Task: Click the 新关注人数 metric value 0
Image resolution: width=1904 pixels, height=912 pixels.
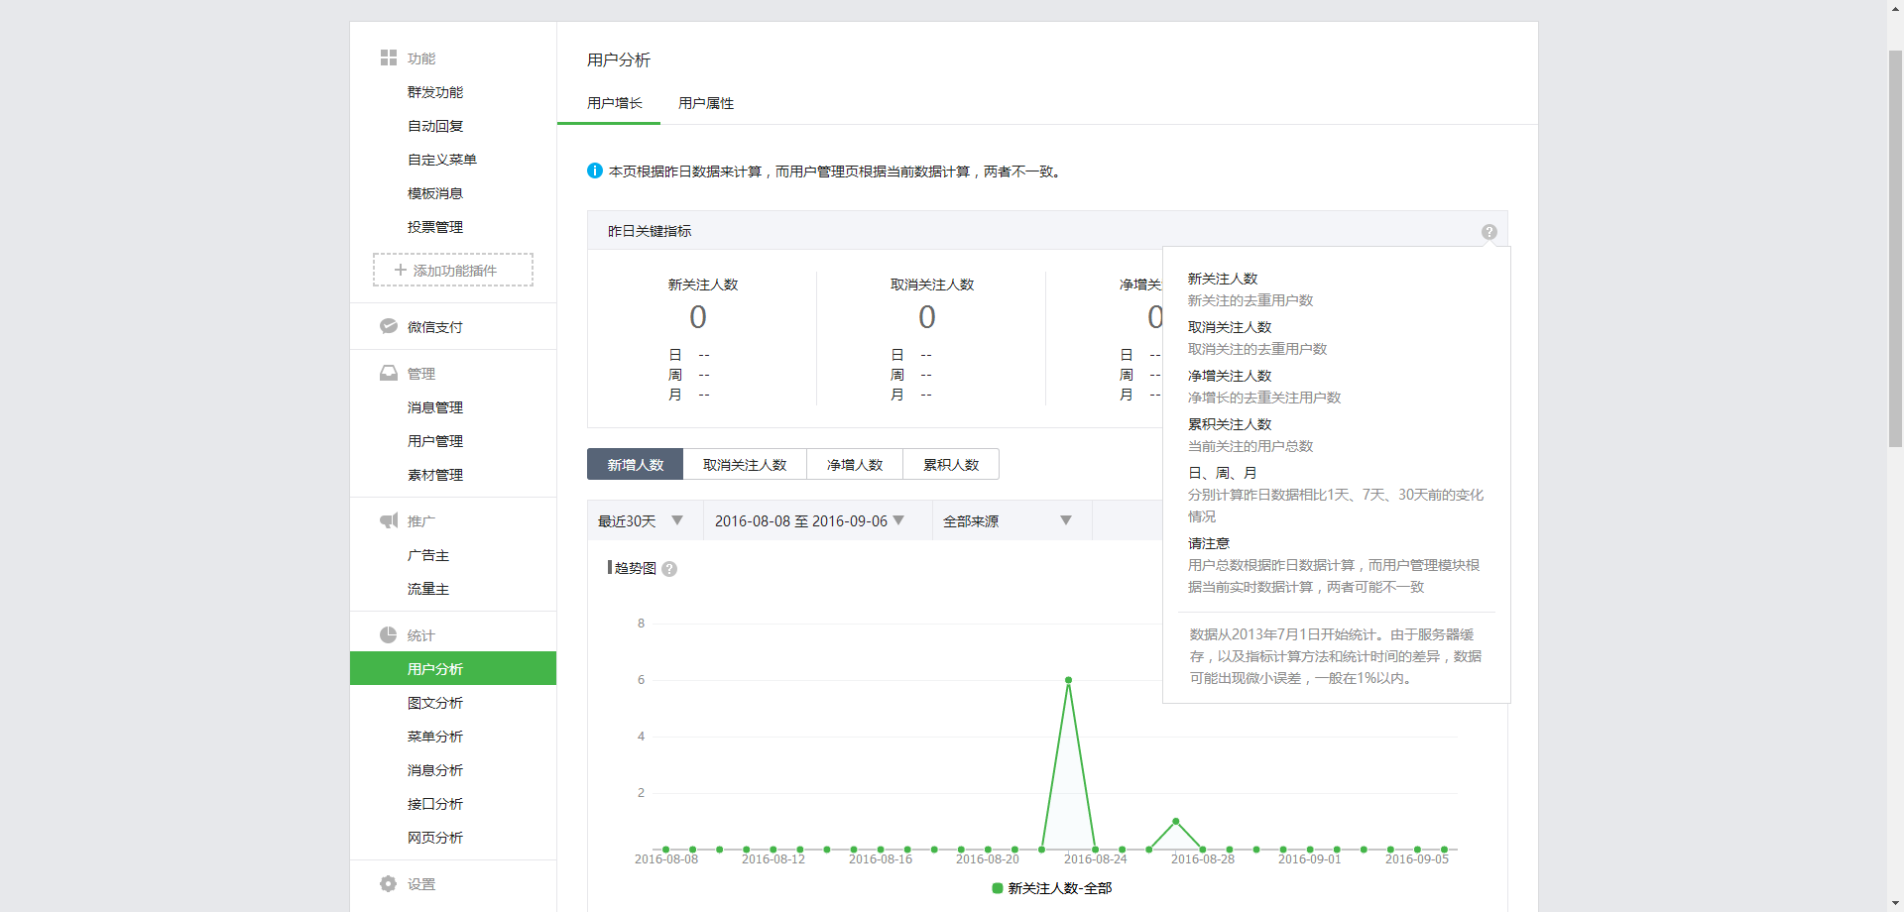Action: pyautogui.click(x=698, y=317)
